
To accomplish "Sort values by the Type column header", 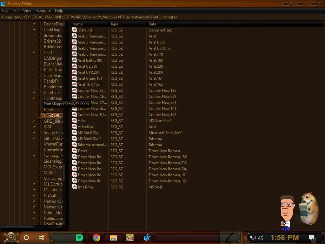I will click(128, 24).
